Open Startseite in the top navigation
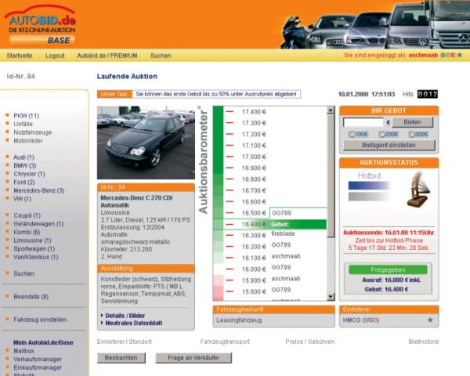 20,56
